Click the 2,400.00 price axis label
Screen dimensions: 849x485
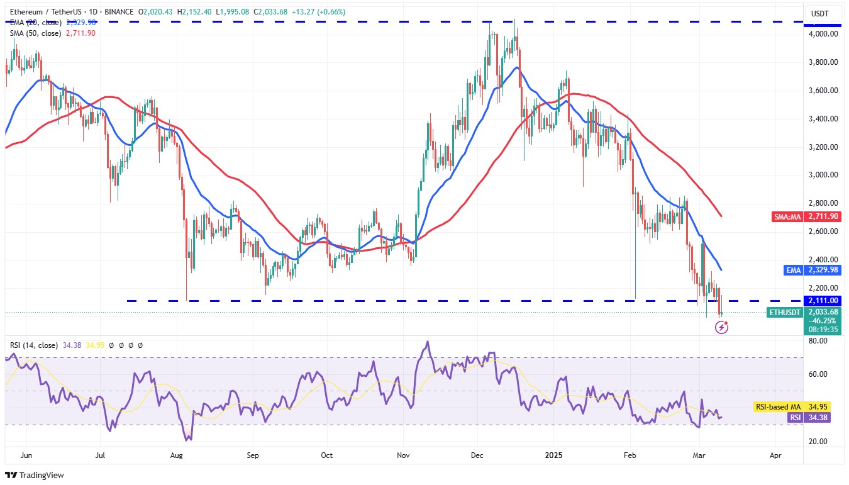[x=822, y=259]
